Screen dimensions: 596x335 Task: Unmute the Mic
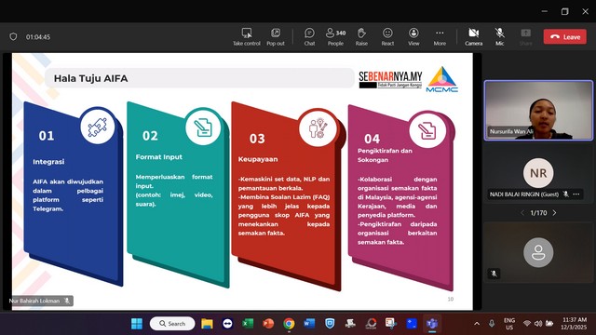[500, 37]
